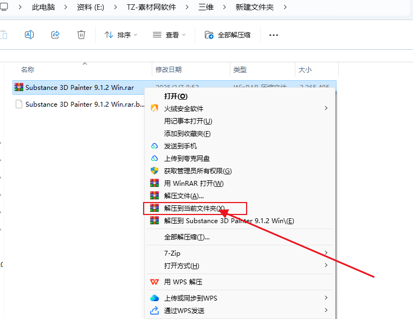Image resolution: width=413 pixels, height=319 pixels.
Task: Choose 上传到夸克网盘 in context menu
Action: [187, 159]
